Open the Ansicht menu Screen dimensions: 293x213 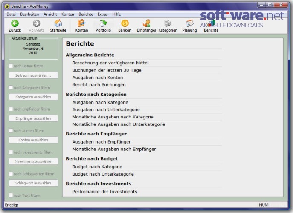[x=50, y=14]
